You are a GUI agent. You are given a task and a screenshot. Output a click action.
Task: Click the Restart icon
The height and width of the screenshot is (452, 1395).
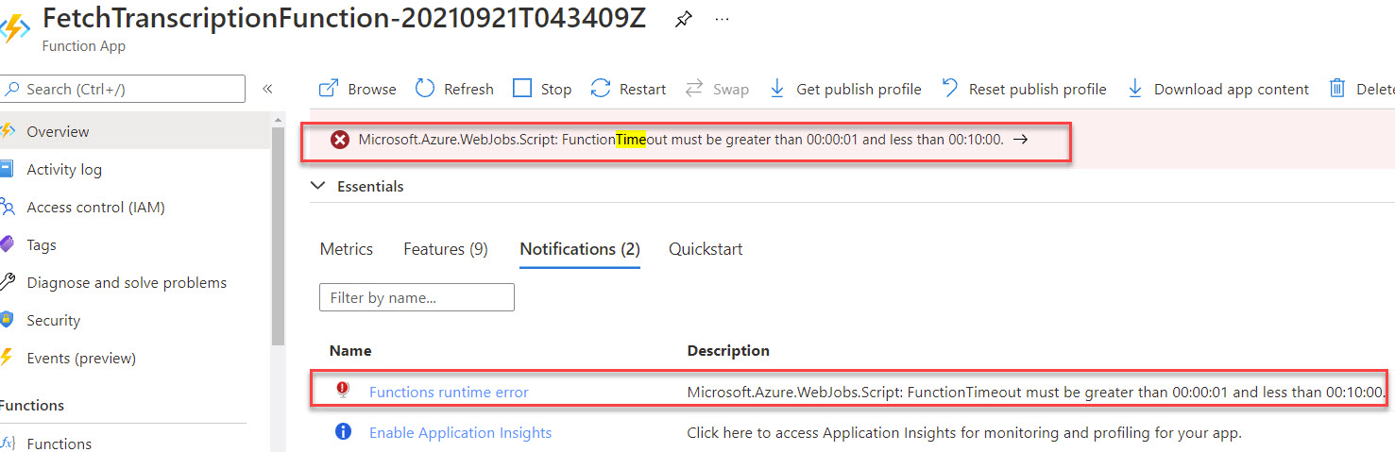[x=601, y=89]
